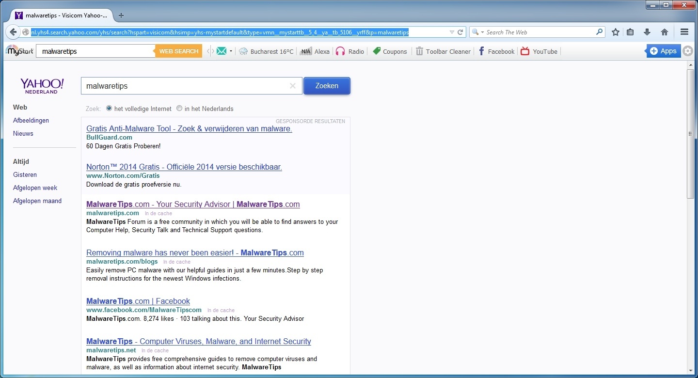Reload the page with the refresh icon

pos(460,32)
